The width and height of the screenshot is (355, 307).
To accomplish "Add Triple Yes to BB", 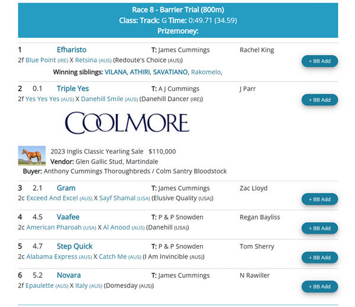I will click(319, 100).
